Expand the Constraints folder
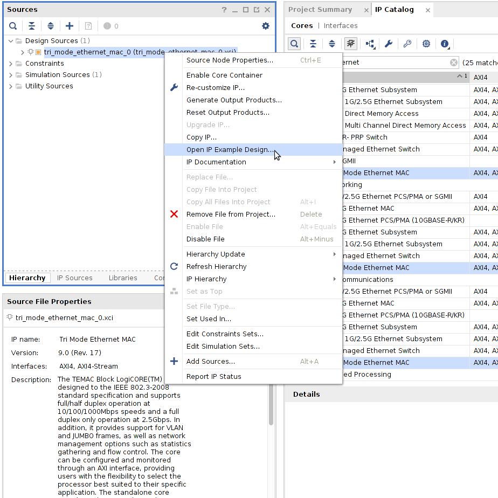The height and width of the screenshot is (498, 498). 10,64
